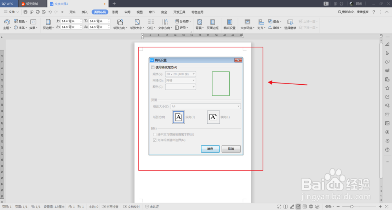This screenshot has height=210, width=392.
Task: Click the 未认证 status bar entry
Action: click(152, 206)
